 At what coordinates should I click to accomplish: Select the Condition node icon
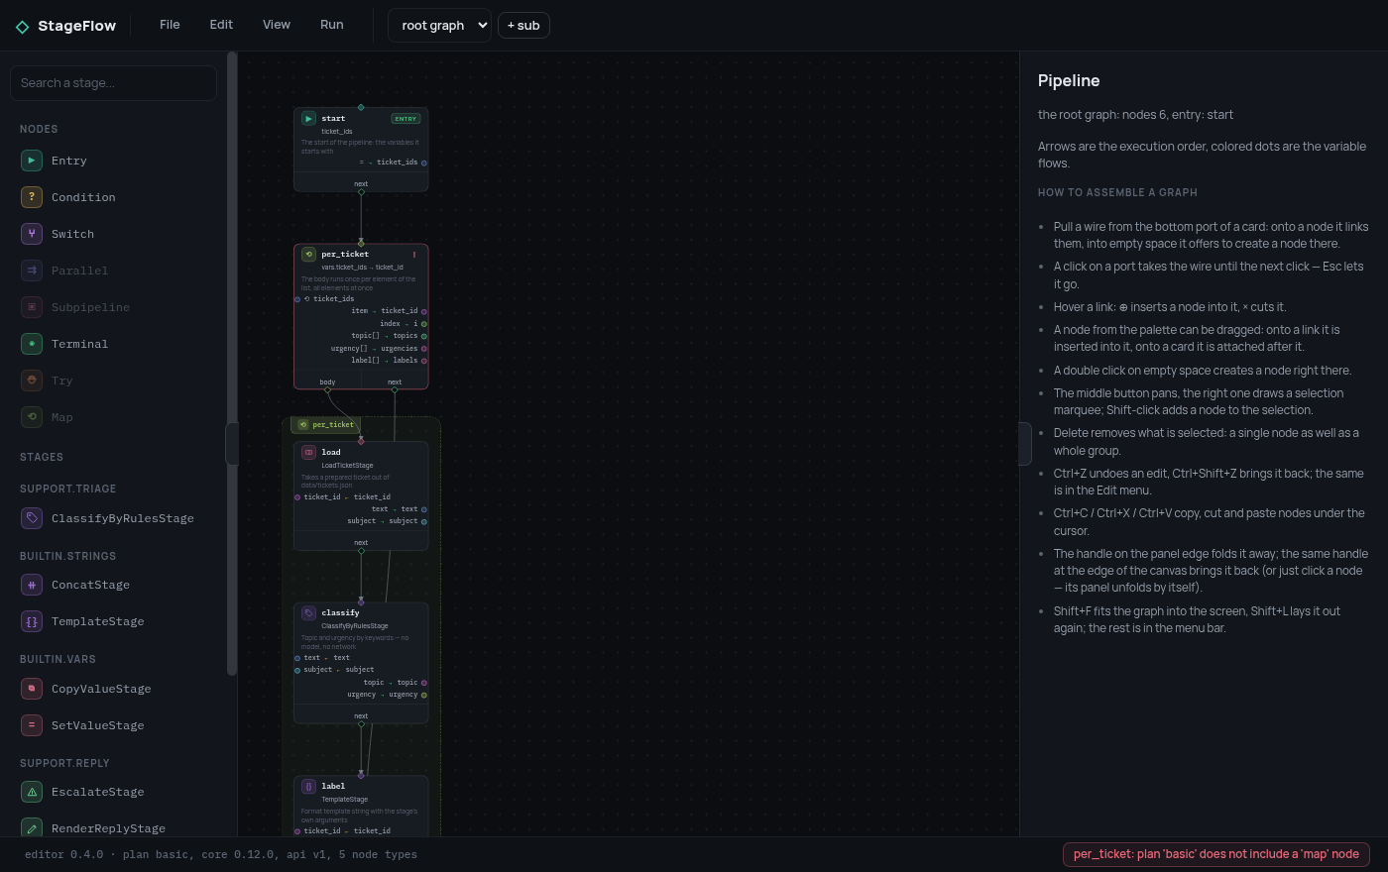pyautogui.click(x=32, y=197)
